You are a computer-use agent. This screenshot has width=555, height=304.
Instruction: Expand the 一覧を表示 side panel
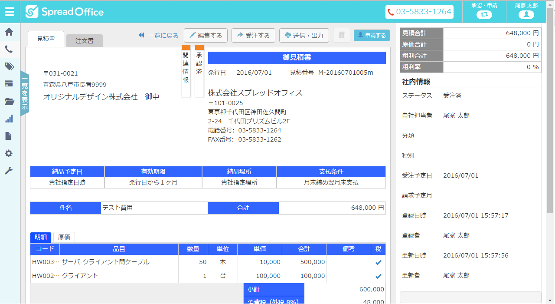coord(25,94)
